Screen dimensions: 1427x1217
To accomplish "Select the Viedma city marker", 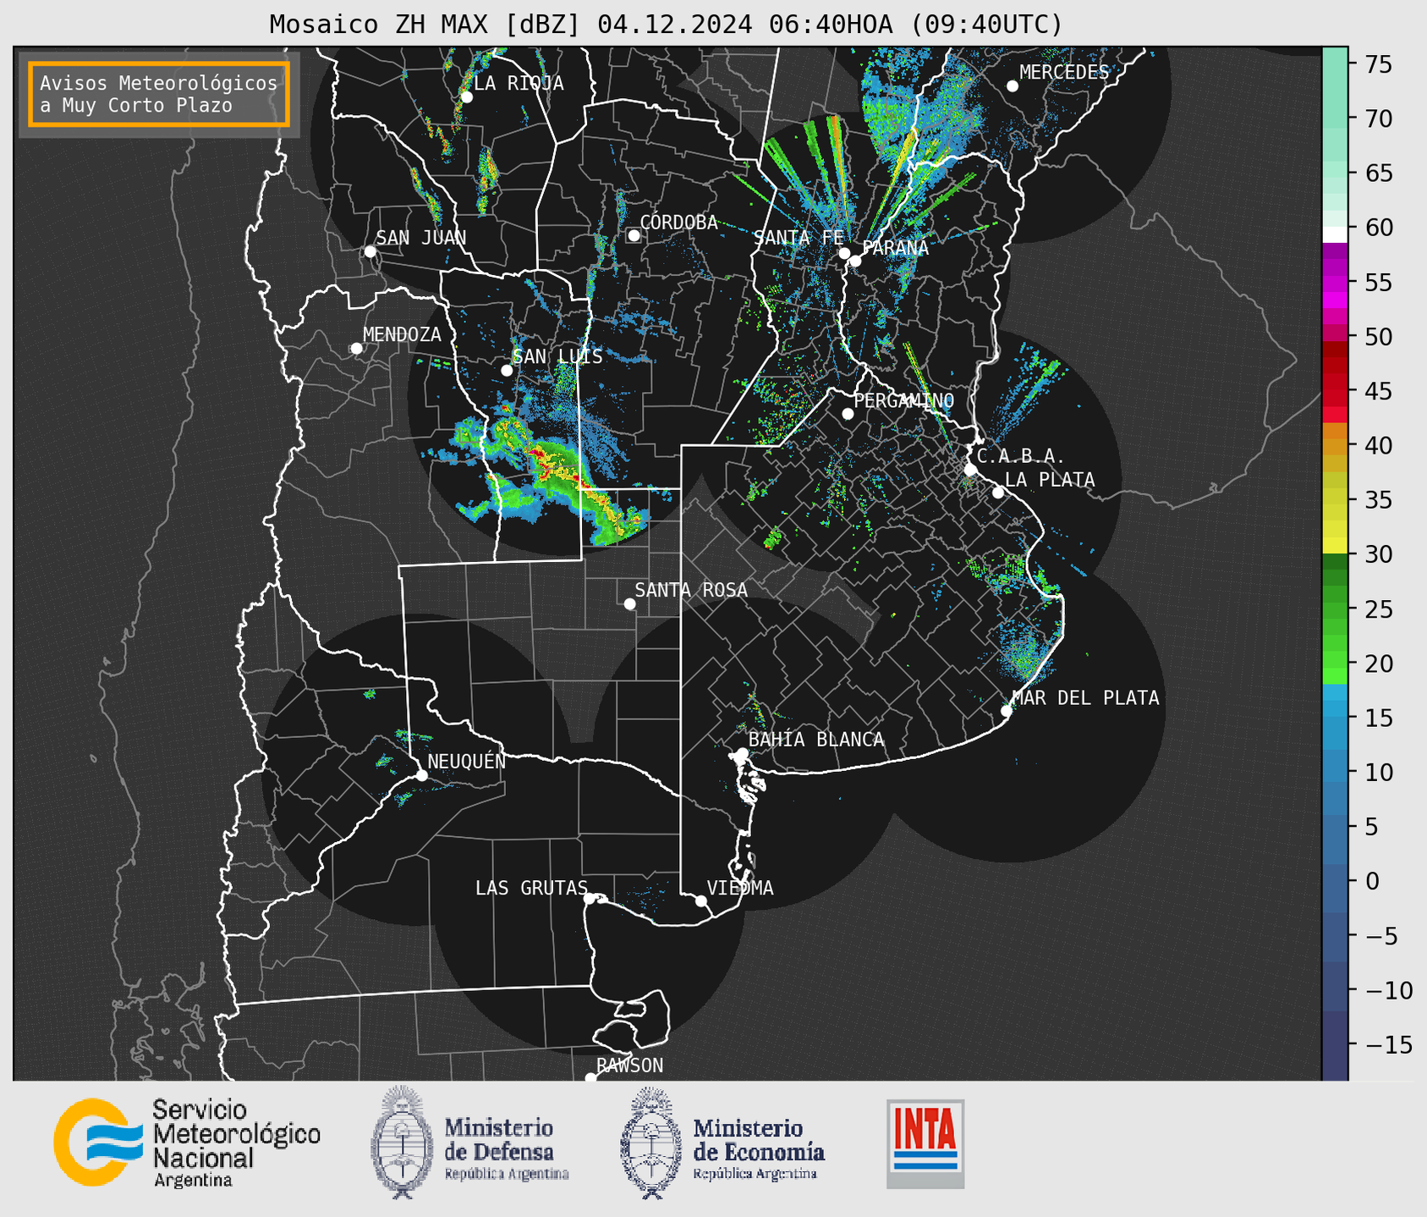I will click(701, 900).
